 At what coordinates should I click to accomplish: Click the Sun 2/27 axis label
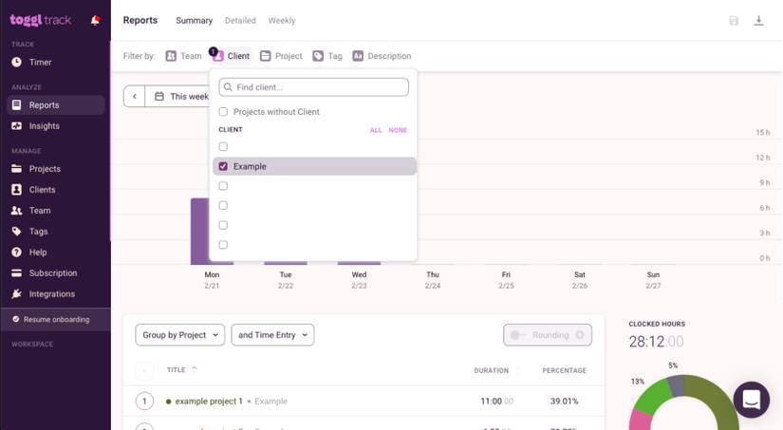click(x=653, y=280)
